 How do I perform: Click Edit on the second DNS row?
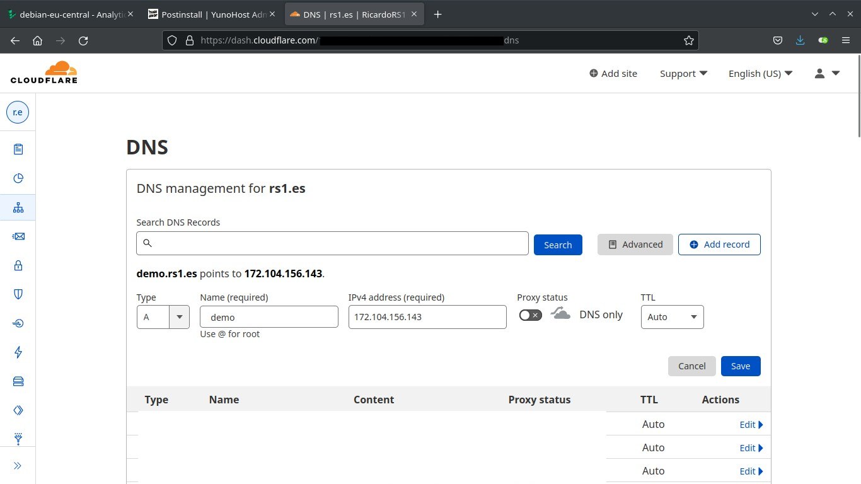coord(751,448)
